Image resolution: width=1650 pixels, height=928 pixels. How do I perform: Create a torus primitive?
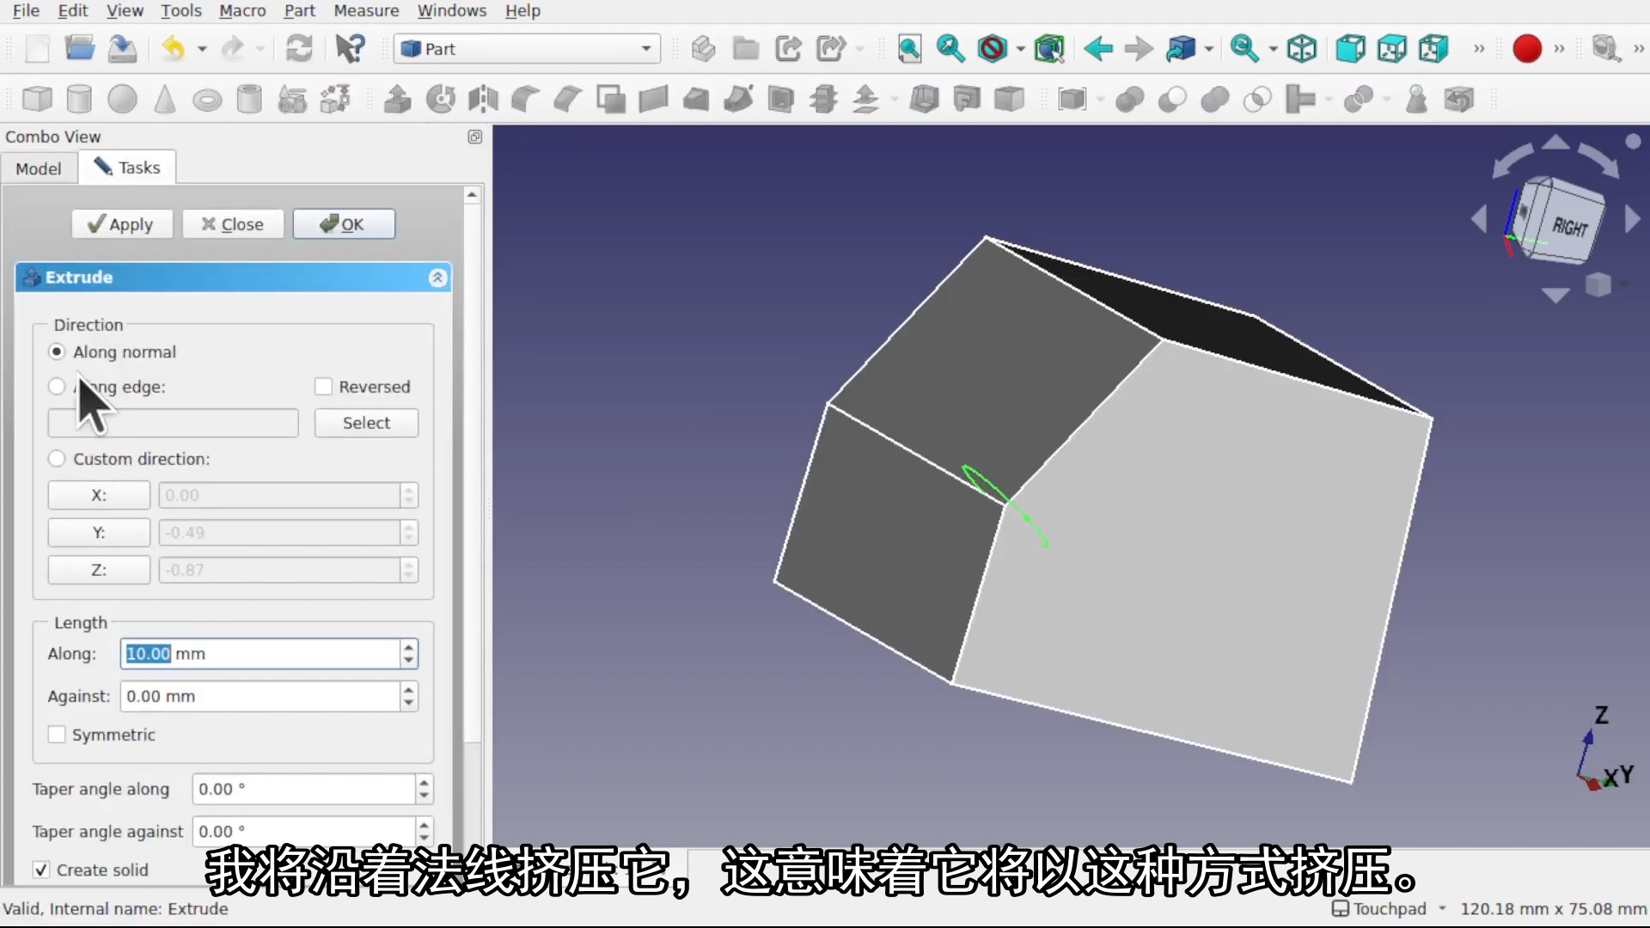point(206,100)
